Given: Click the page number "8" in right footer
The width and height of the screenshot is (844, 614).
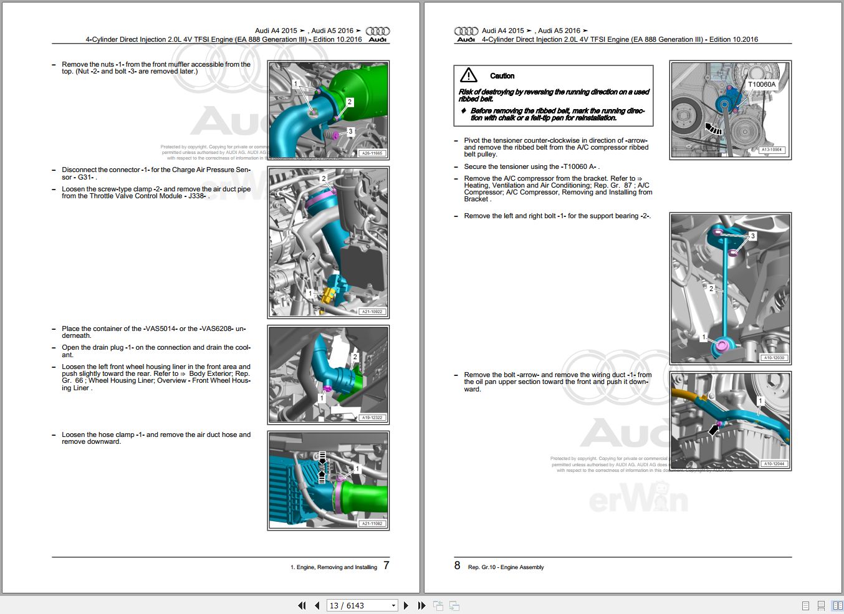Looking at the screenshot, I should 458,565.
